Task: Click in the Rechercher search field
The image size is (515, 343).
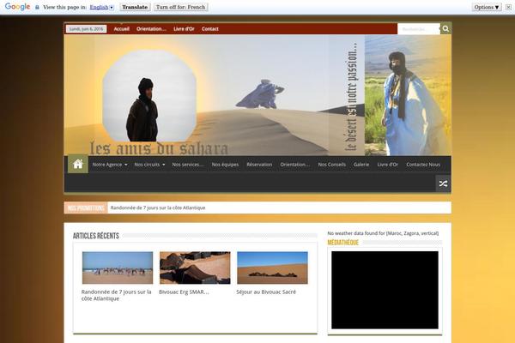Action: [x=419, y=29]
